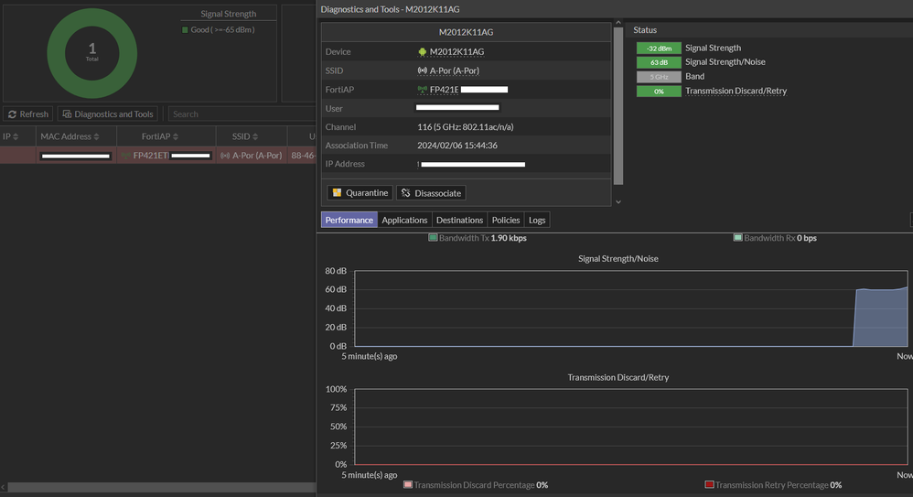Open the Logs tab

coord(537,220)
